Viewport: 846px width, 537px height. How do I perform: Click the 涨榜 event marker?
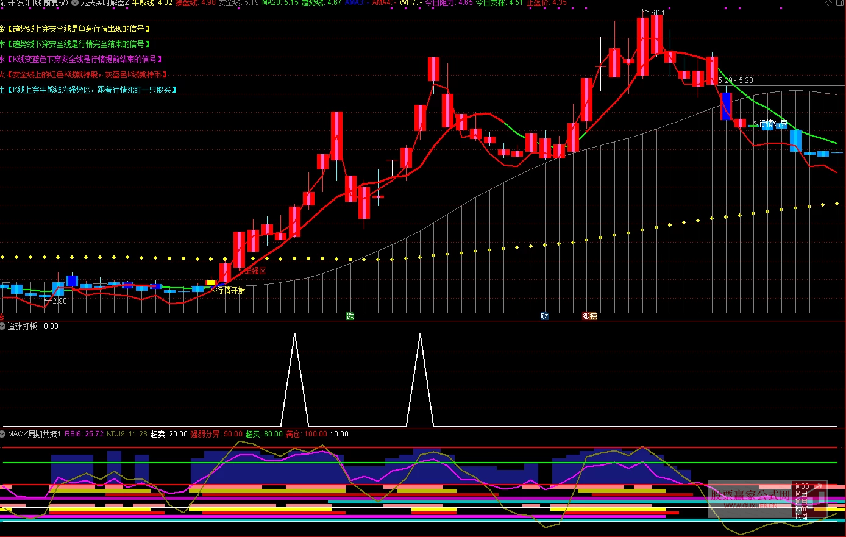pyautogui.click(x=589, y=316)
